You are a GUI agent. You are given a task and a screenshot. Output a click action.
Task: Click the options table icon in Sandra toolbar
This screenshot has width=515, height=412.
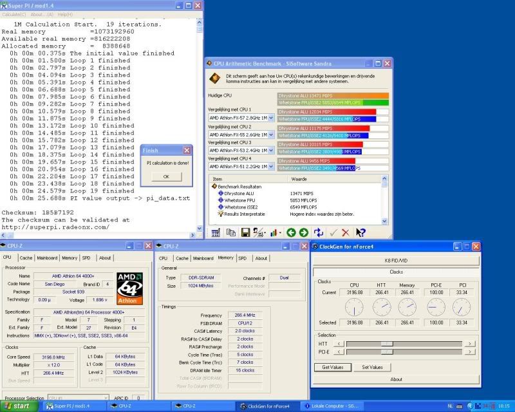(x=216, y=232)
